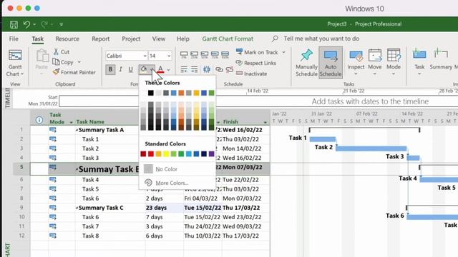This screenshot has width=458, height=257.
Task: Open the Gantt Chart Format tab
Action: point(228,39)
